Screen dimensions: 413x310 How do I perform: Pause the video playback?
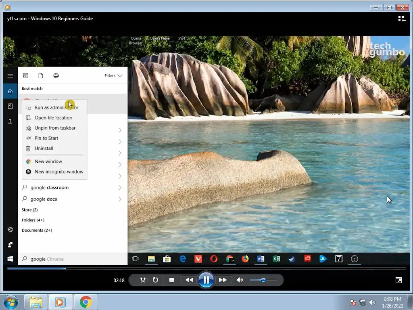(x=206, y=280)
